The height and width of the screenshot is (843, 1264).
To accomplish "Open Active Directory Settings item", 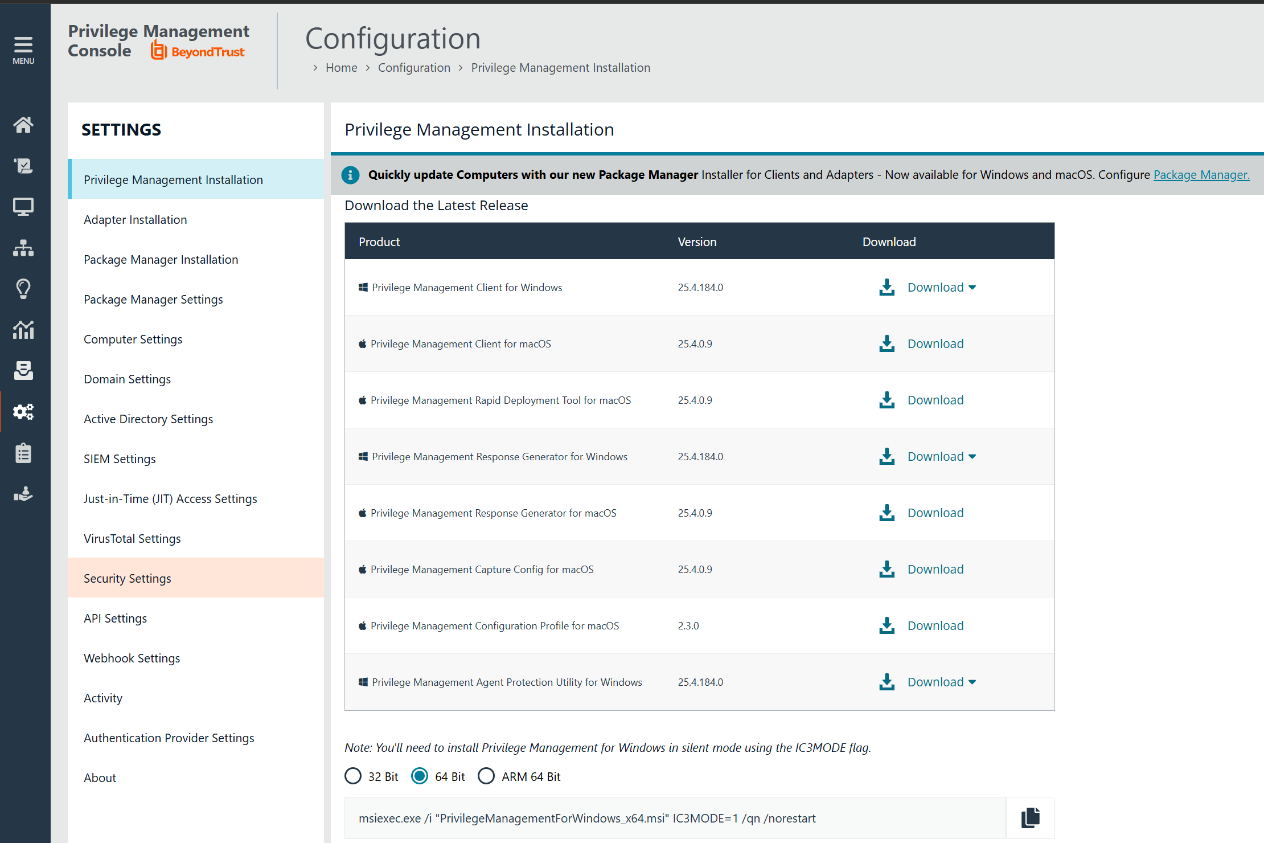I will [x=196, y=419].
